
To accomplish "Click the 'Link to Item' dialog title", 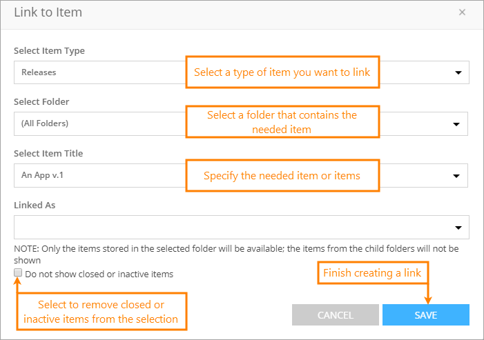I will (x=50, y=12).
